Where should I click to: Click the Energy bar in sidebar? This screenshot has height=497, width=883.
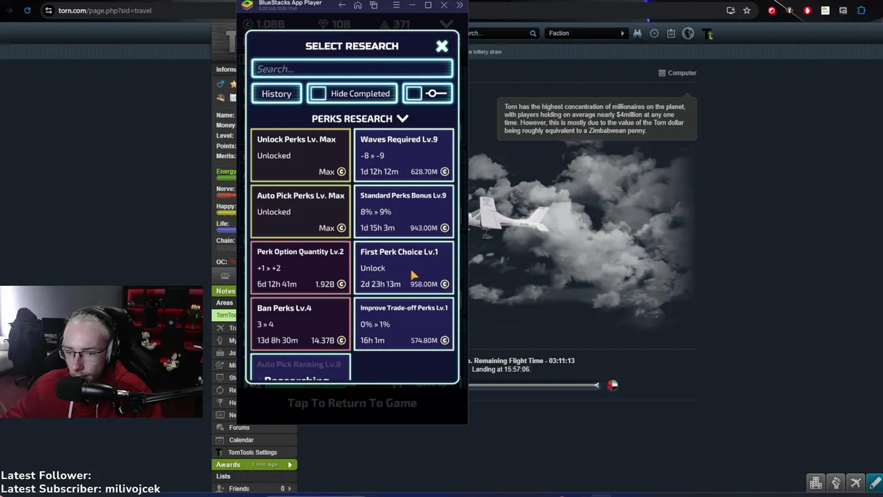coord(226,179)
